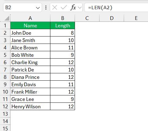Image resolution: width=148 pixels, height=131 pixels.
Task: Click into the formula bar =LEN(A2)
Action: [116, 7]
